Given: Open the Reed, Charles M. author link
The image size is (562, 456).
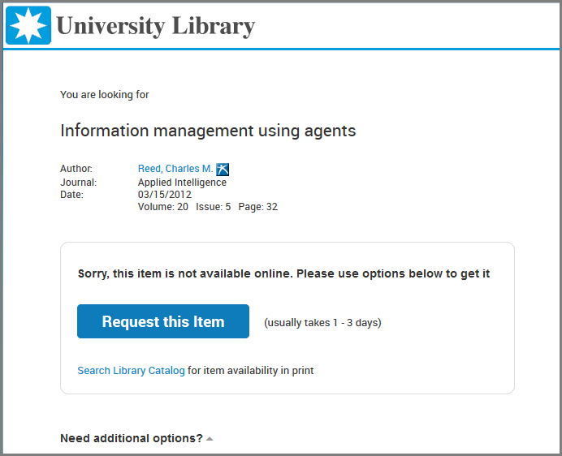Looking at the screenshot, I should [x=175, y=169].
